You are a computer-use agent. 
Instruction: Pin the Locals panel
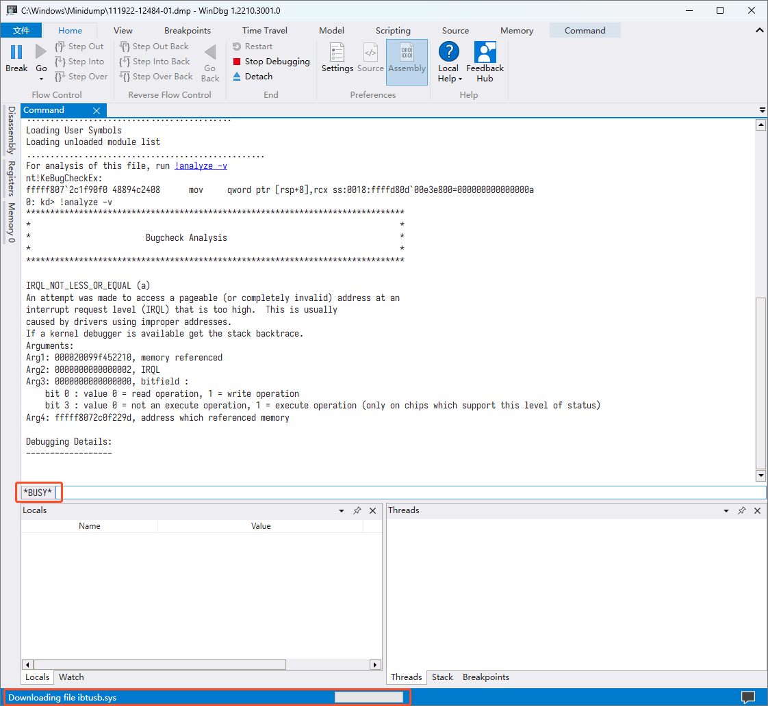[357, 511]
